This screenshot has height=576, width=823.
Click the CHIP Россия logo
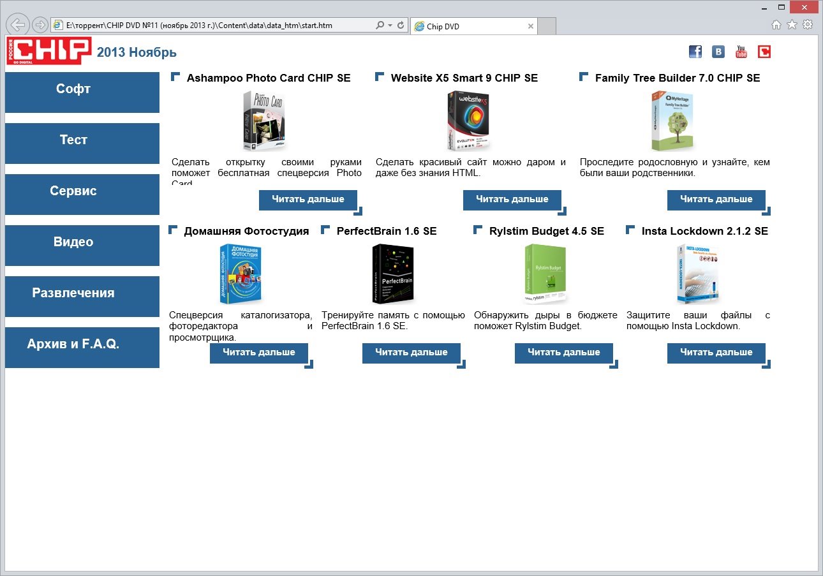49,51
